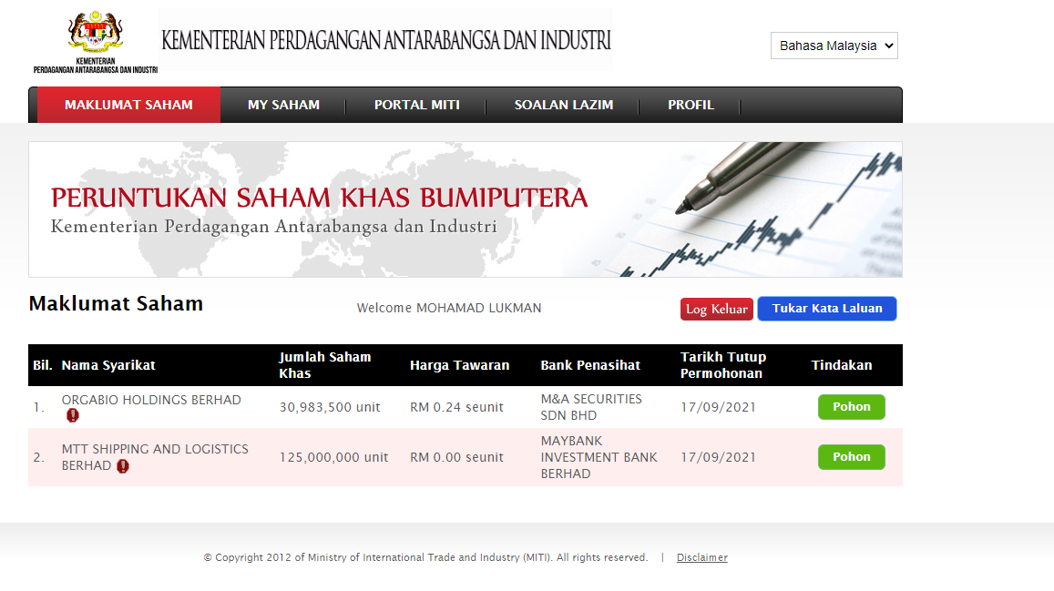
Task: Click the Nama Syarikat column header
Action: [x=108, y=365]
